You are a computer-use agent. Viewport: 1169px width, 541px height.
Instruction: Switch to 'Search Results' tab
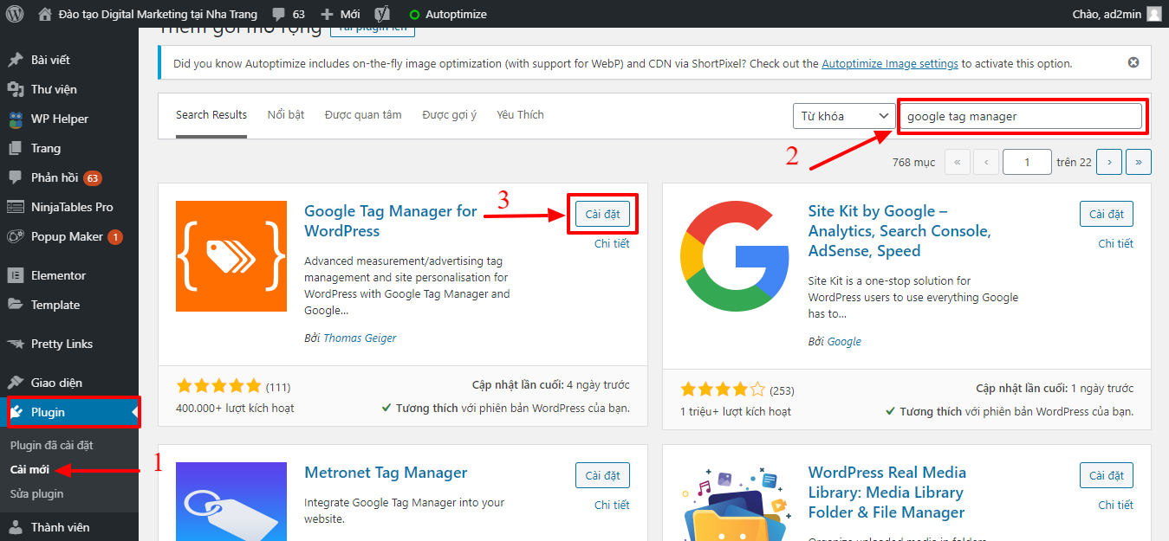point(211,115)
